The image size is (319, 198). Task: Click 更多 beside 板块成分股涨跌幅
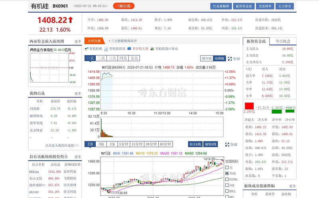[292, 186]
